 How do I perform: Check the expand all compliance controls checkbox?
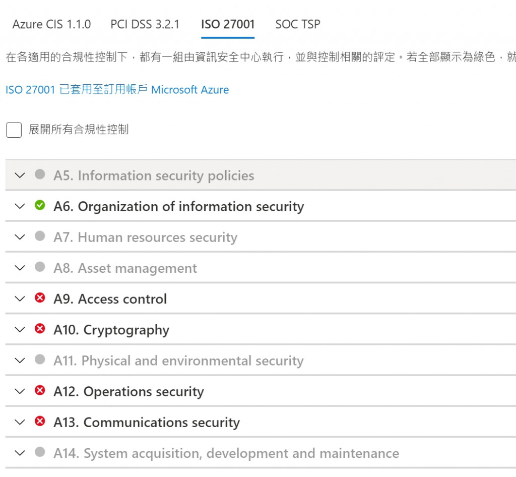pos(14,130)
